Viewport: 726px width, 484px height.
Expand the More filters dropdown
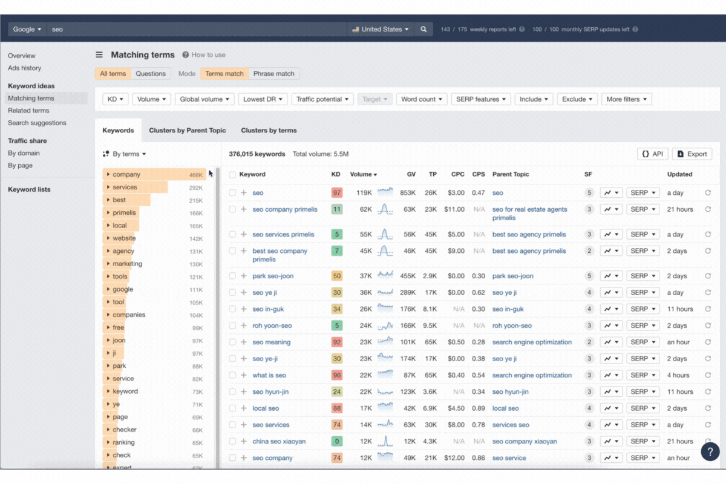[627, 99]
